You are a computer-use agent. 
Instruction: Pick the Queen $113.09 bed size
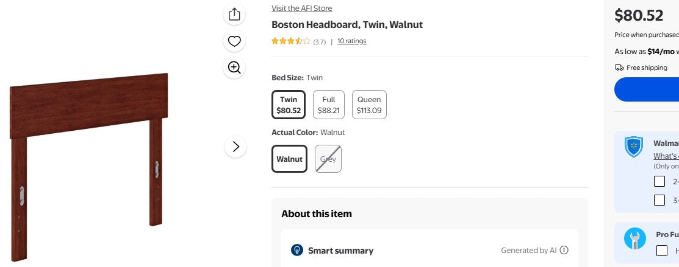point(369,105)
